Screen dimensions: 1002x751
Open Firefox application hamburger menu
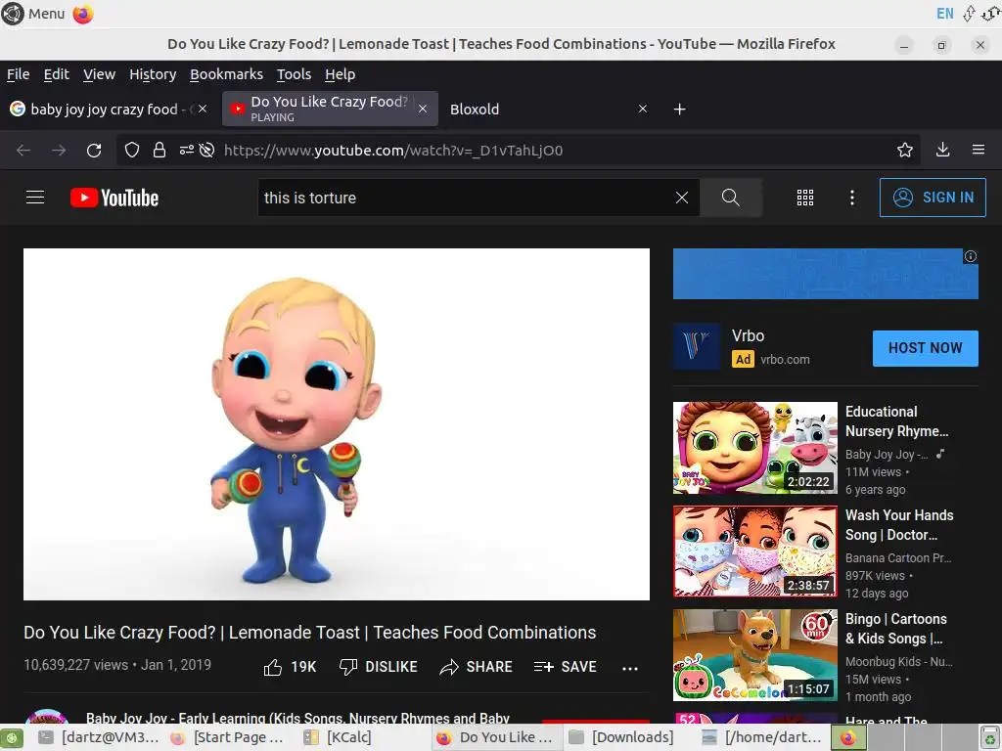979,150
